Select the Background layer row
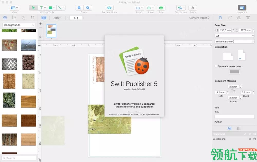The height and width of the screenshot is (162, 257). point(234,139)
